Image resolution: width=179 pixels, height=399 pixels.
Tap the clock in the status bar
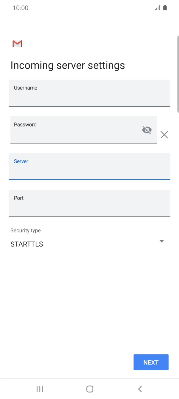click(21, 8)
